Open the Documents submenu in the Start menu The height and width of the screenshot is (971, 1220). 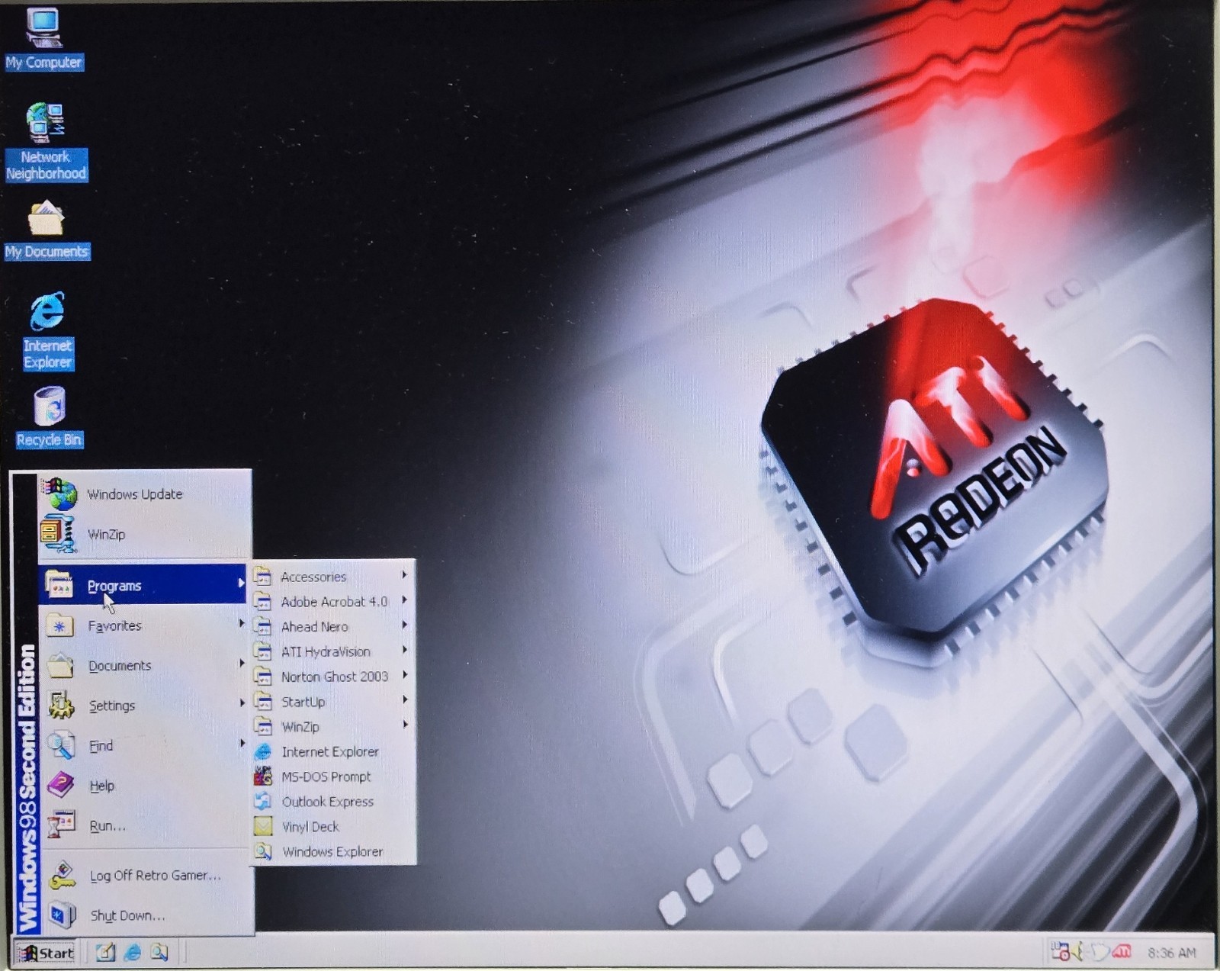tap(145, 665)
